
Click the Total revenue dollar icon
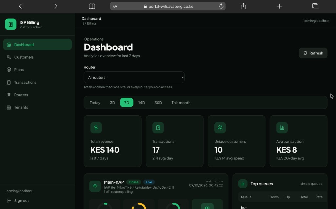[96, 127]
